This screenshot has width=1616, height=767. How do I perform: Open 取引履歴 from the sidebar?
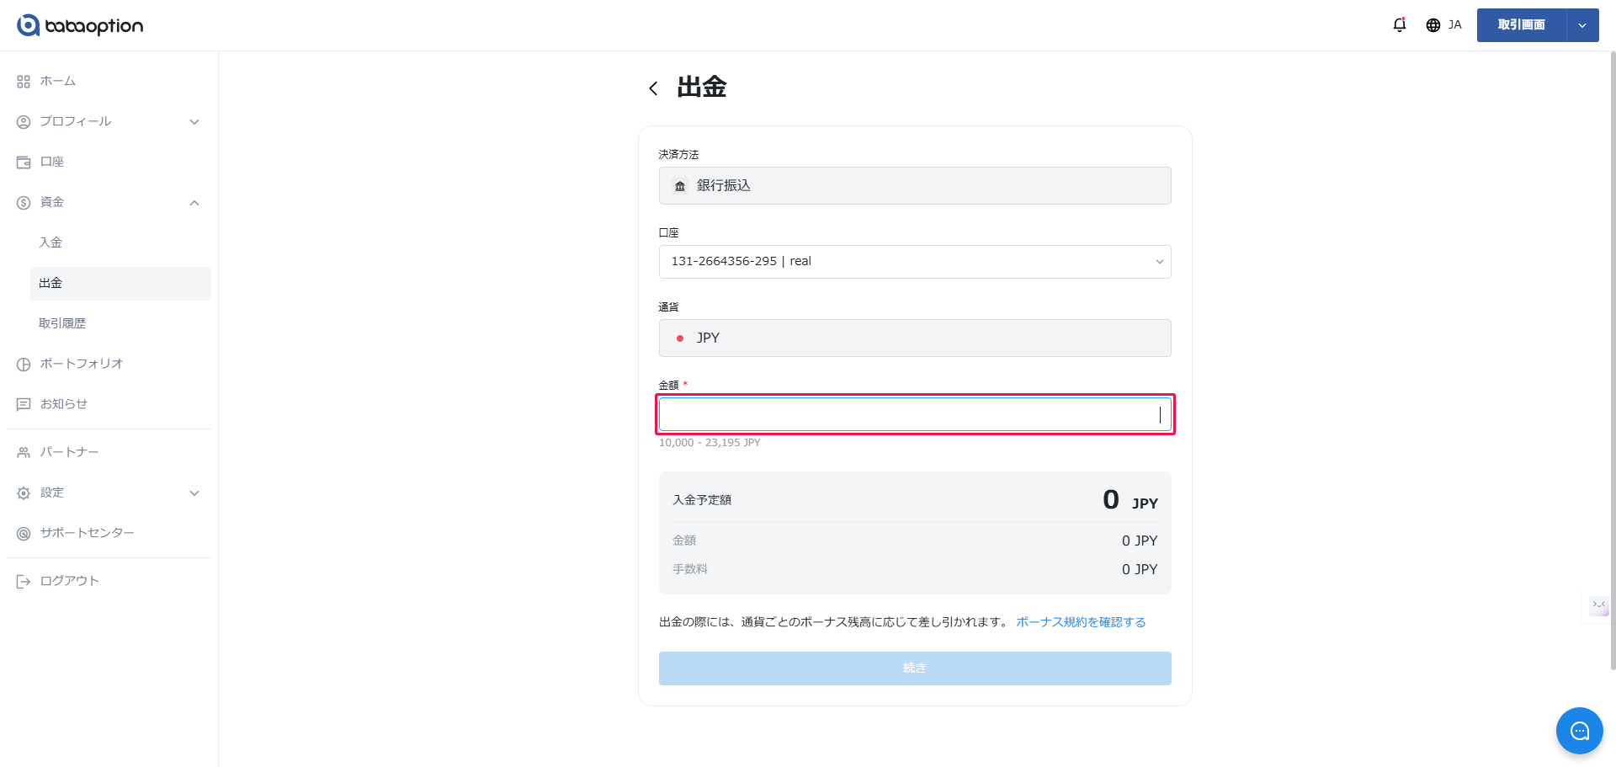pyautogui.click(x=62, y=323)
